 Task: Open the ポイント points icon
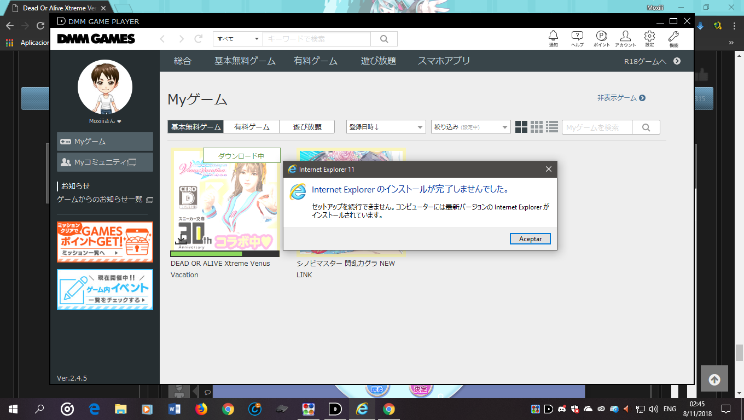click(x=601, y=38)
